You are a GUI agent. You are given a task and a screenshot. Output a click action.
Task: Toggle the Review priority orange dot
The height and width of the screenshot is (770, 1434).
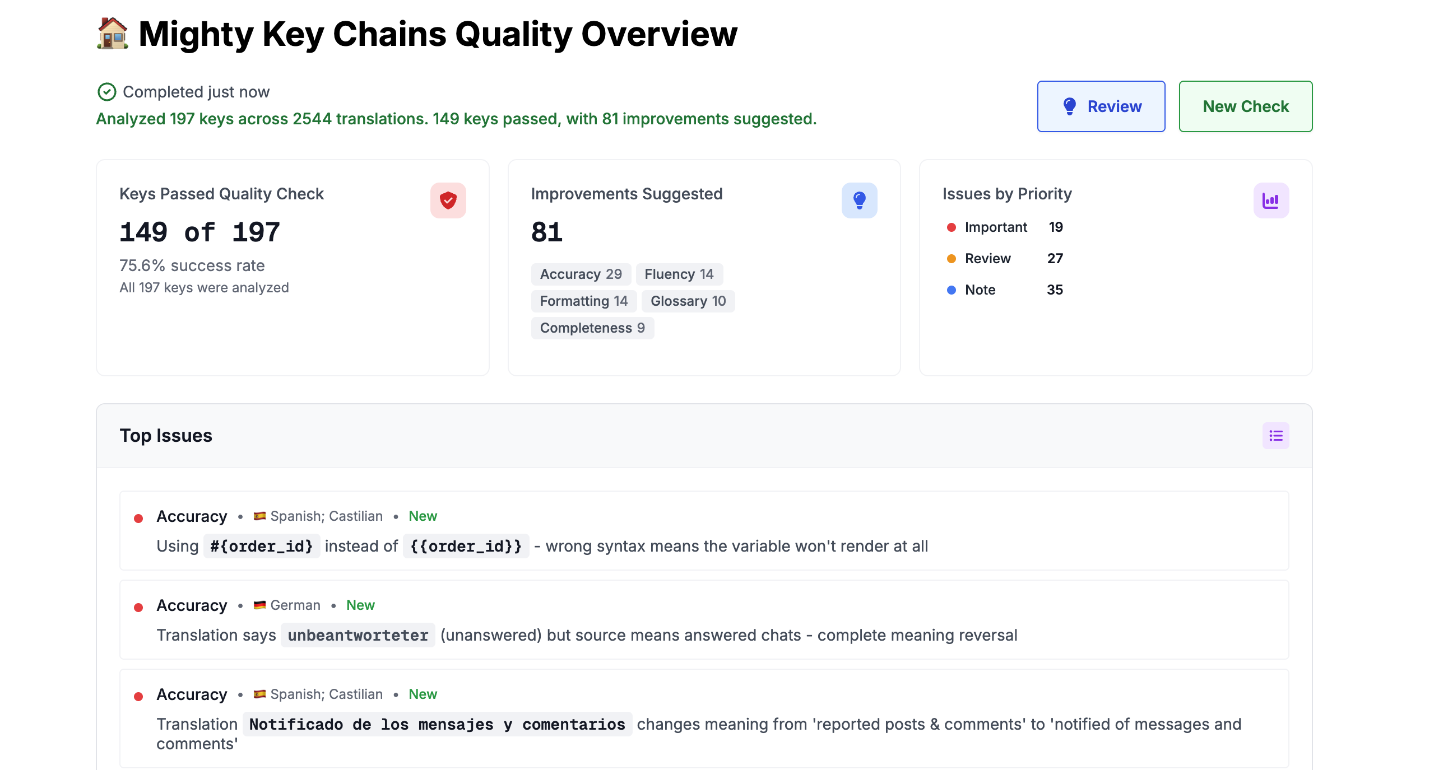[951, 258]
